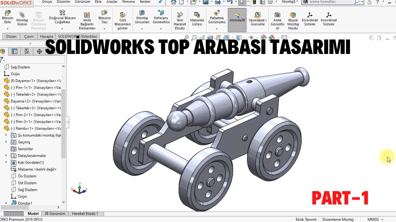396x222 pixels.
Task: Activate the Bileşeni Taşı move tool
Action: click(104, 17)
